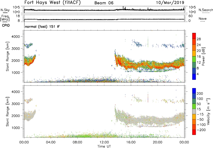The image size is (213, 148).
Task: Click the '12:00' time axis tick label
Action: click(104, 142)
